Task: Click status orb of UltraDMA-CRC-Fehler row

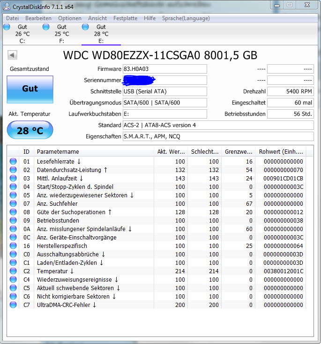Action: (13, 305)
